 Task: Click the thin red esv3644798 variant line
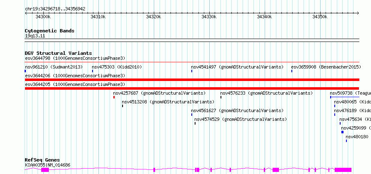192,62
